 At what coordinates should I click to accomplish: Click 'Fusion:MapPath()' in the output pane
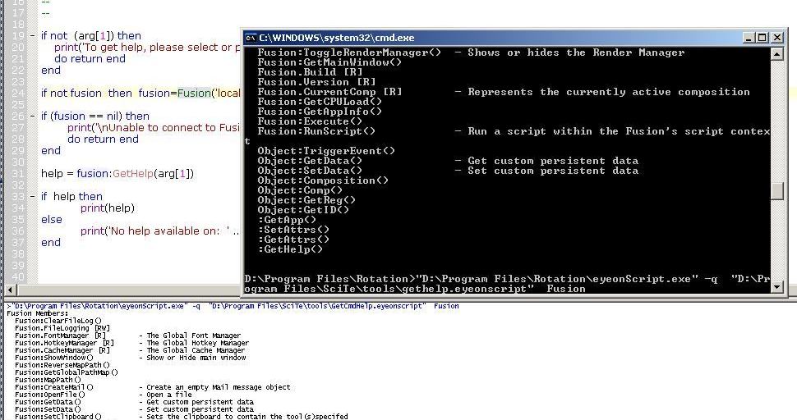pos(48,380)
